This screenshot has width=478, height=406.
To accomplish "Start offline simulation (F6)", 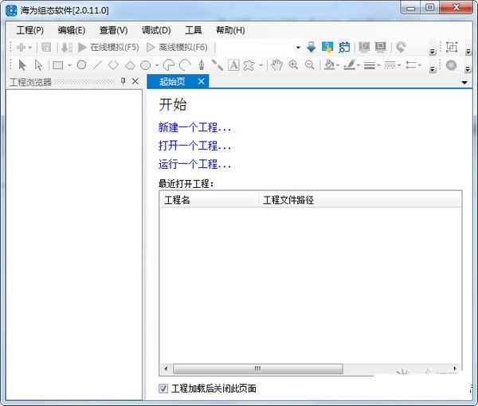I will click(177, 47).
